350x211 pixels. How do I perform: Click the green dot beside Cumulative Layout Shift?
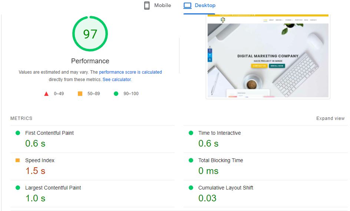[191, 188]
